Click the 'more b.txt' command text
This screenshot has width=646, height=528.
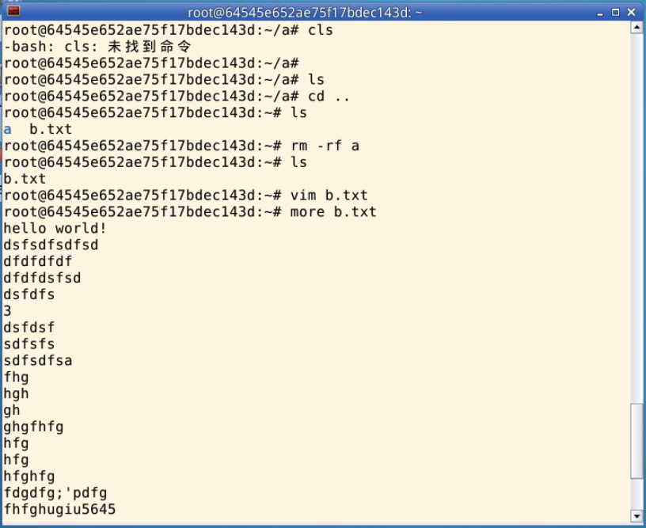(332, 211)
